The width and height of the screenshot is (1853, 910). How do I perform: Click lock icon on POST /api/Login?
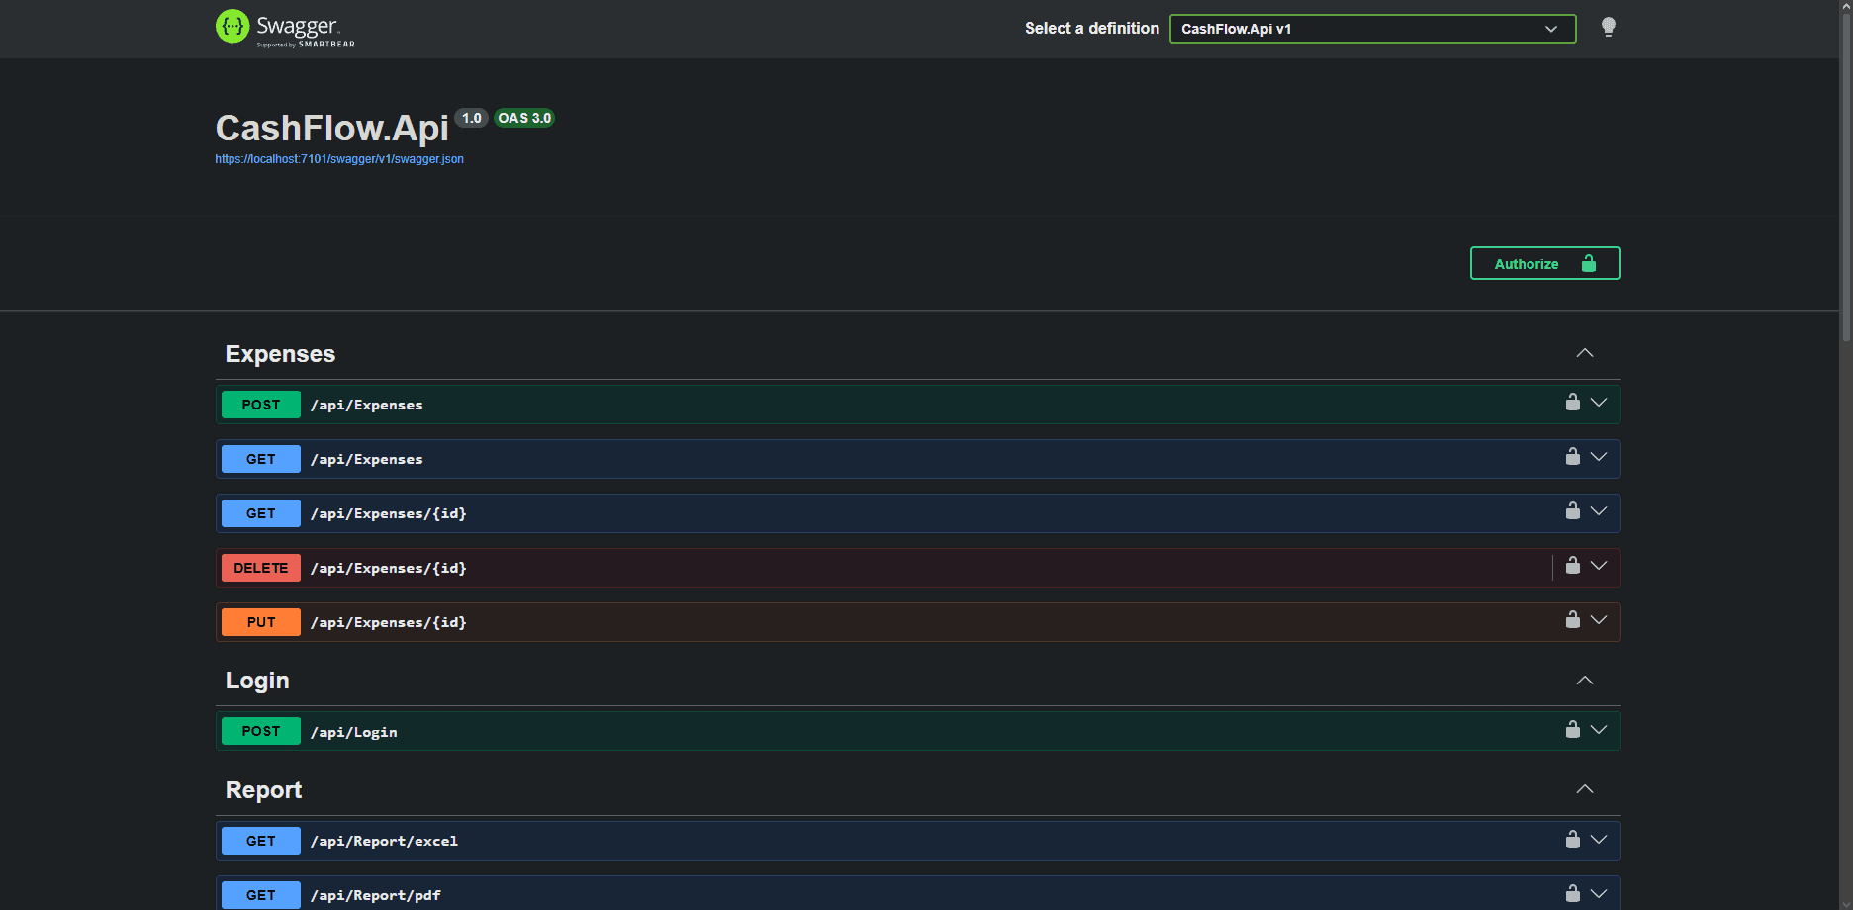pyautogui.click(x=1572, y=730)
